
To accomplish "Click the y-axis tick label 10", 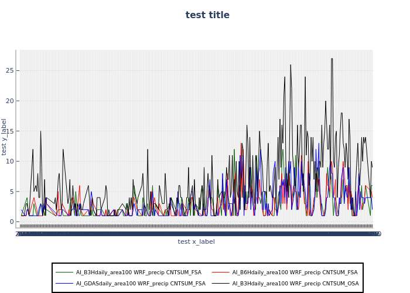I will click(x=9, y=161).
